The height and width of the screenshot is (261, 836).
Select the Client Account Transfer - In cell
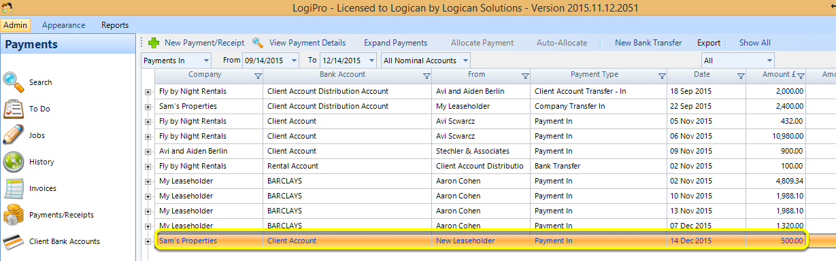[599, 91]
